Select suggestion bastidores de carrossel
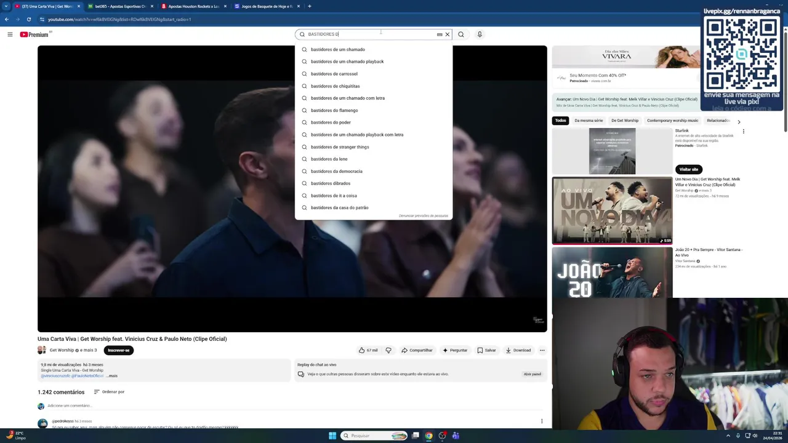Viewport: 788px width, 443px height. pos(374,74)
